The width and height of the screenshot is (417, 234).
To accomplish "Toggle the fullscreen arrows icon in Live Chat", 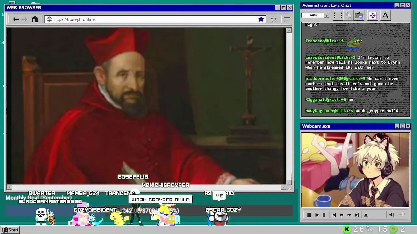I will point(373,15).
